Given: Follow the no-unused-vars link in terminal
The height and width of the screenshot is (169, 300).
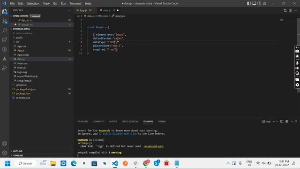Looking at the screenshot, I should pyautogui.click(x=153, y=146).
